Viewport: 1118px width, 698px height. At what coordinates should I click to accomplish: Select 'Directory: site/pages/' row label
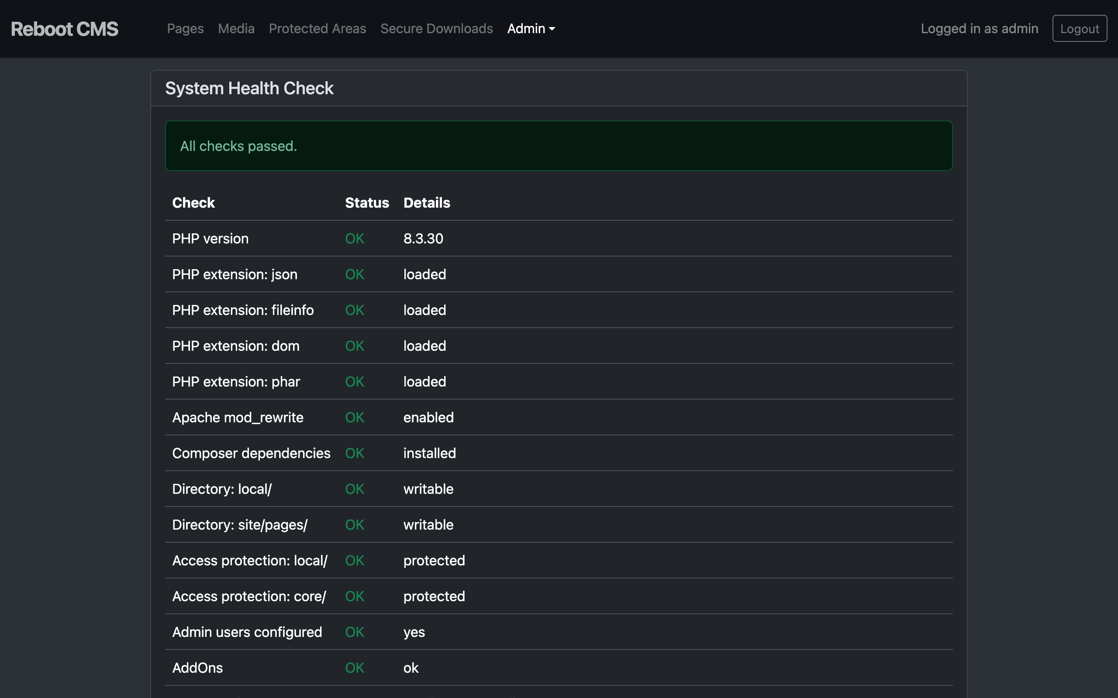coord(240,525)
